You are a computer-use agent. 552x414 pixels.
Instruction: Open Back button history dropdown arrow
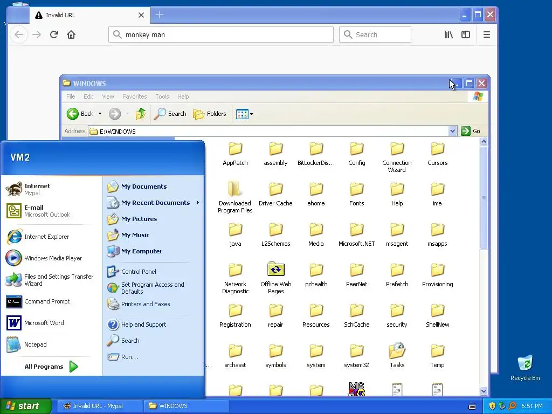(100, 114)
